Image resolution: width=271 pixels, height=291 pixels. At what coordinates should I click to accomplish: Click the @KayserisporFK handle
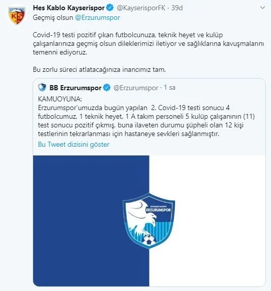pyautogui.click(x=141, y=8)
